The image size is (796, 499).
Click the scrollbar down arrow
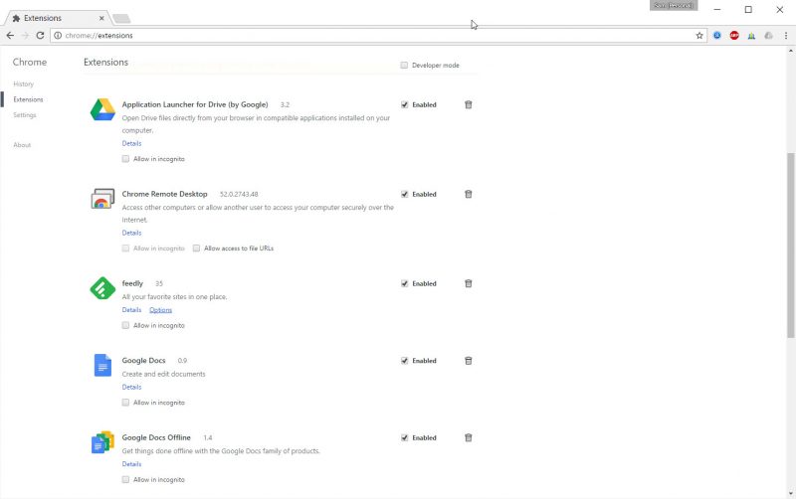pos(790,493)
